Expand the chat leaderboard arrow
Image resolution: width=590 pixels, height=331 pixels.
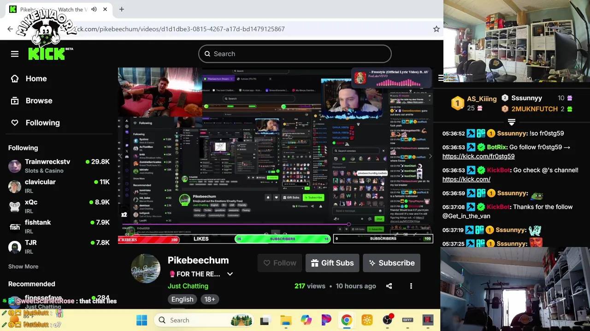[511, 122]
